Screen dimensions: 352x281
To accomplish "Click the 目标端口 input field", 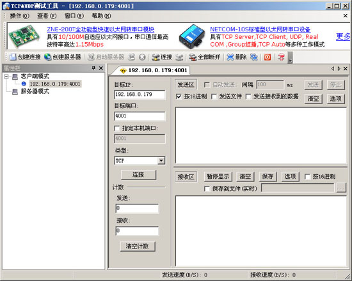I will pyautogui.click(x=140, y=116).
